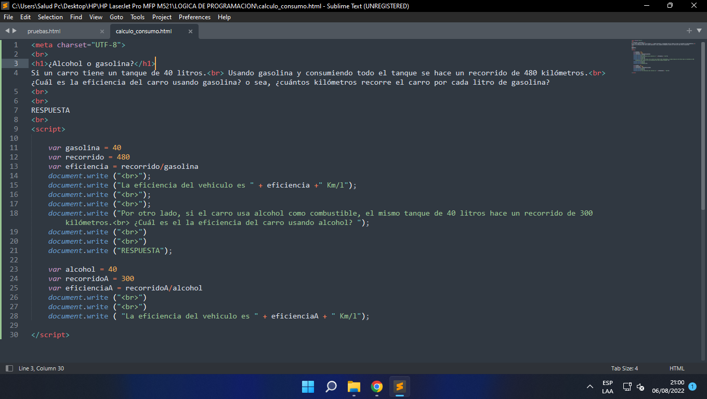Click the meta charset line 1
The width and height of the screenshot is (707, 399).
click(x=78, y=45)
